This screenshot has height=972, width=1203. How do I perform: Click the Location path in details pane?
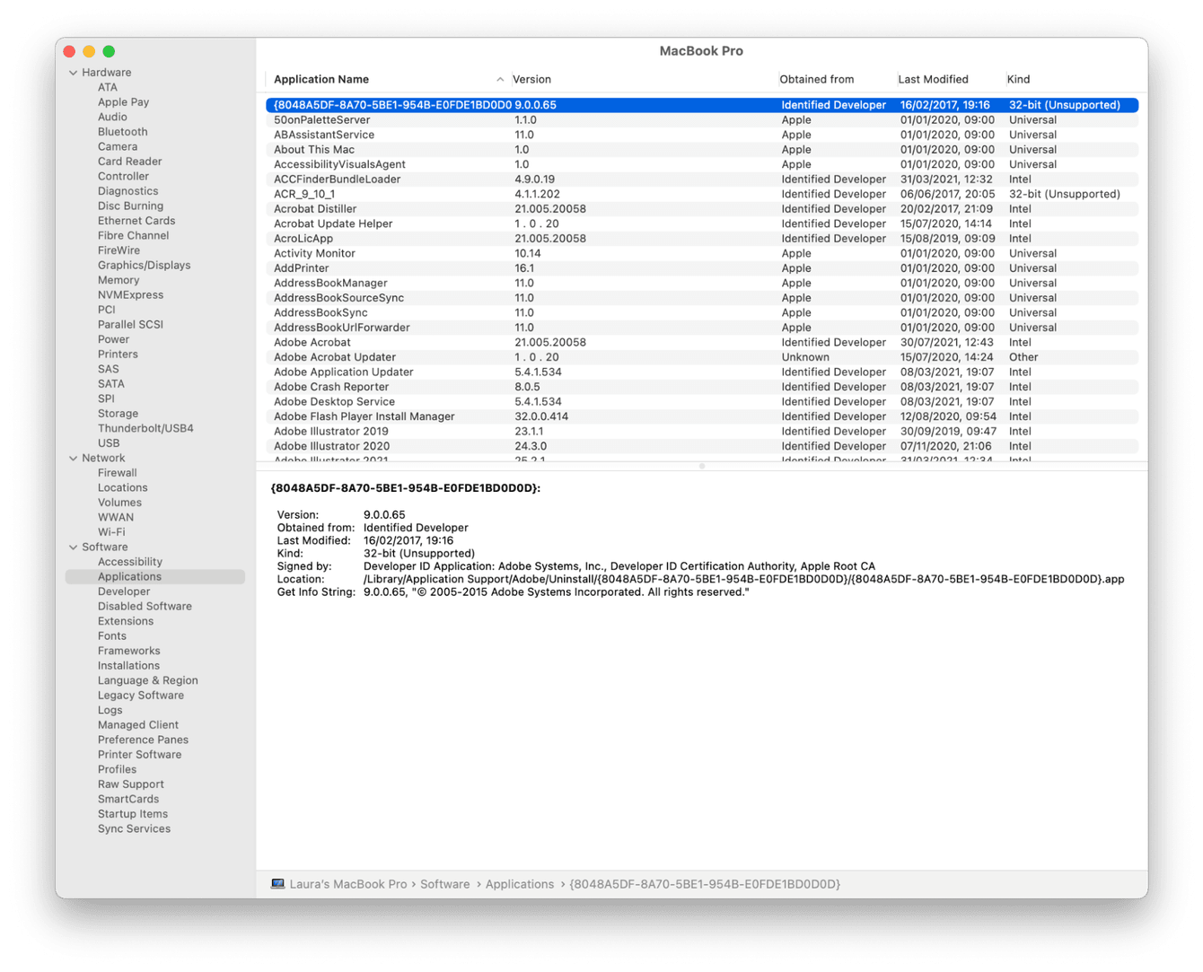pyautogui.click(x=743, y=580)
